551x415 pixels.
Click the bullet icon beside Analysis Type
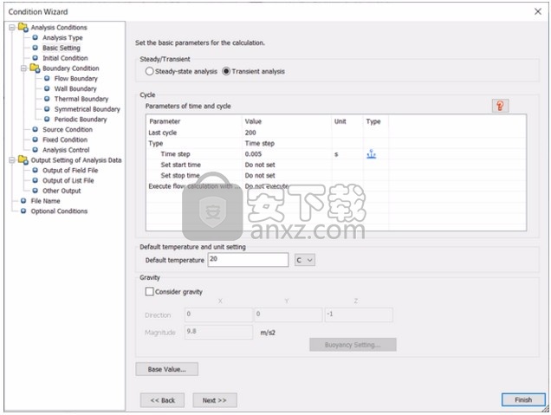(x=36, y=37)
